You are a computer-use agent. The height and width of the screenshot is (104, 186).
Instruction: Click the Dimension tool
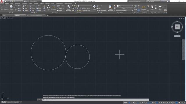[53, 7]
